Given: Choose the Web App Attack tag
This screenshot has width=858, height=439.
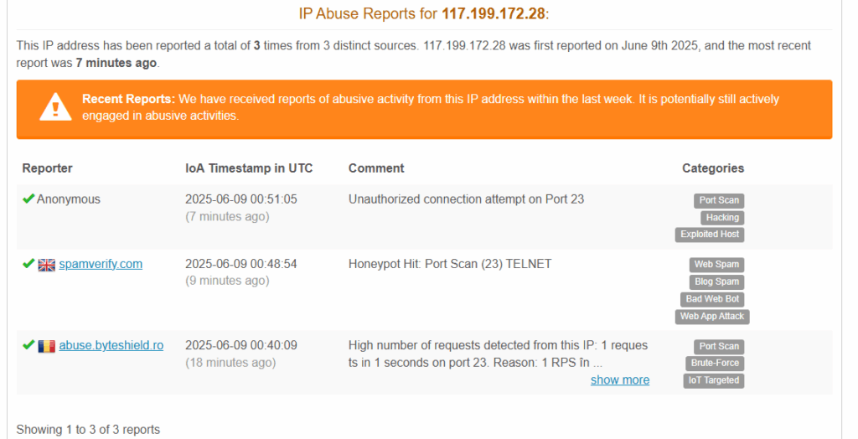Looking at the screenshot, I should [x=712, y=317].
